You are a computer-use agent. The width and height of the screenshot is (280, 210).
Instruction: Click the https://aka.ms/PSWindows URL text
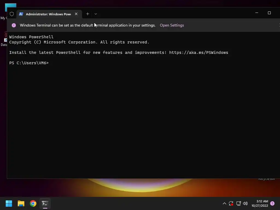pos(199,52)
